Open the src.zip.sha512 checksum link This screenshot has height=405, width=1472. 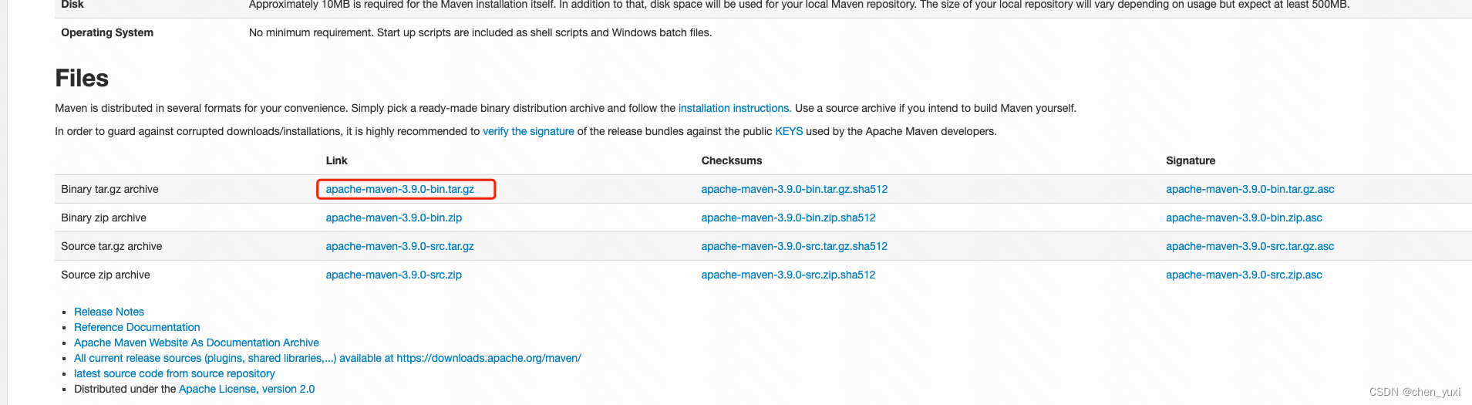tap(788, 275)
